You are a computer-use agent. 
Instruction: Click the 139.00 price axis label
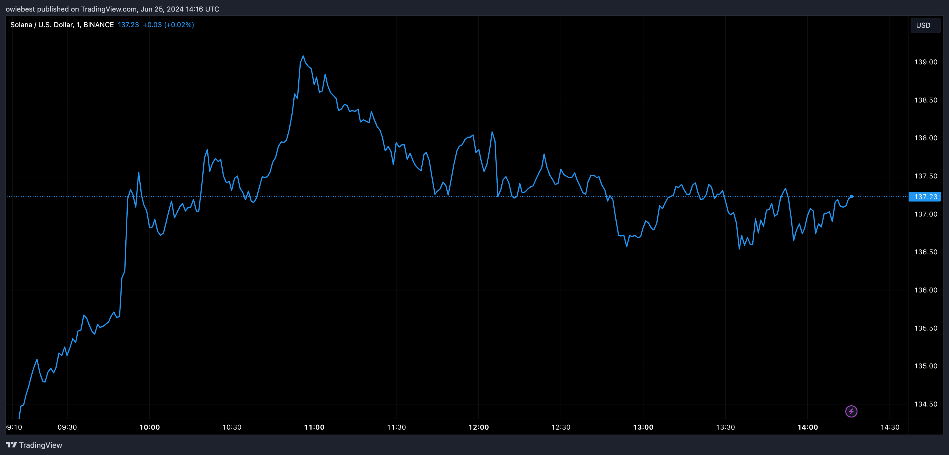point(925,62)
